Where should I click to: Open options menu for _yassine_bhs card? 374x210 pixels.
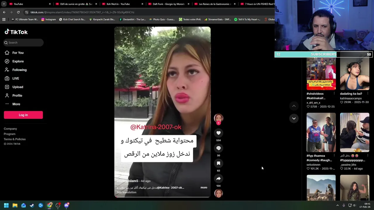[368, 155]
